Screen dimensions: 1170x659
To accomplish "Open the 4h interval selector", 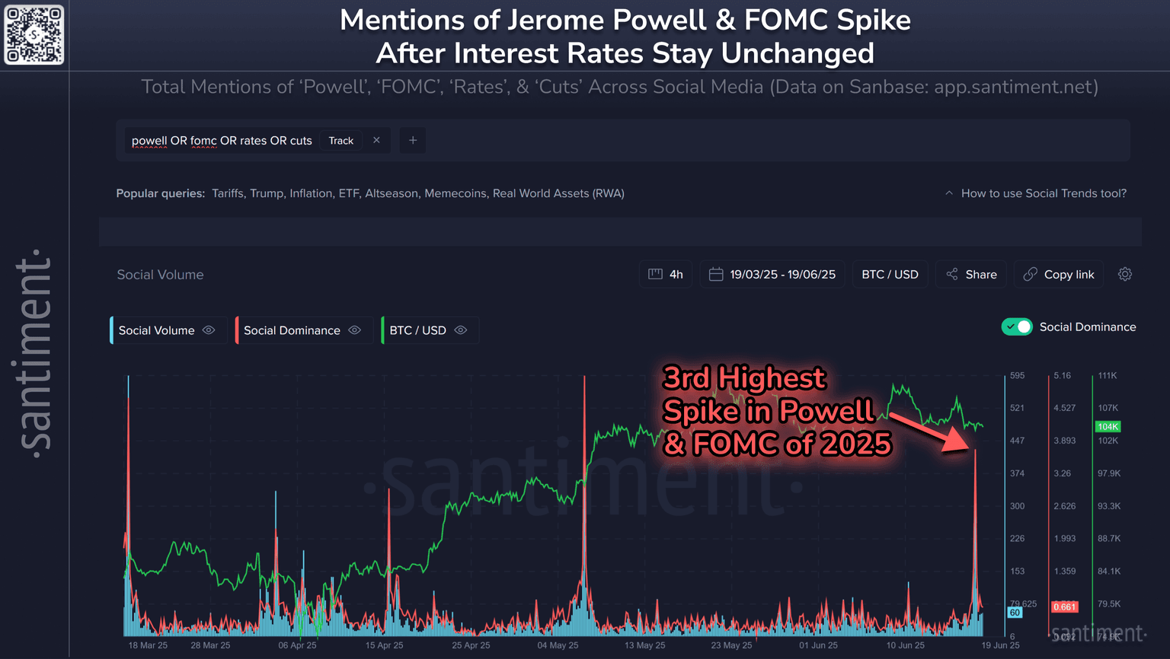I will 666,274.
